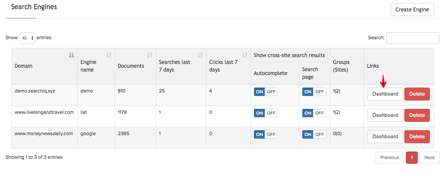Screen dimensions: 444x174
Task: Sort by Documents column arrows
Action: coord(150,55)
